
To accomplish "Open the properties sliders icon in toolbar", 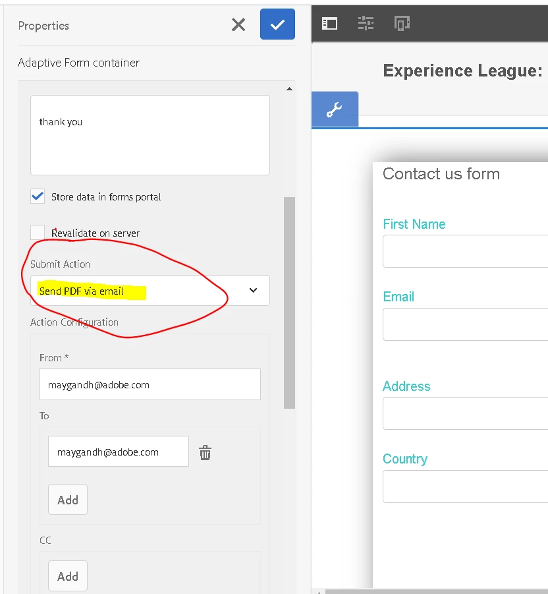I will tap(366, 24).
